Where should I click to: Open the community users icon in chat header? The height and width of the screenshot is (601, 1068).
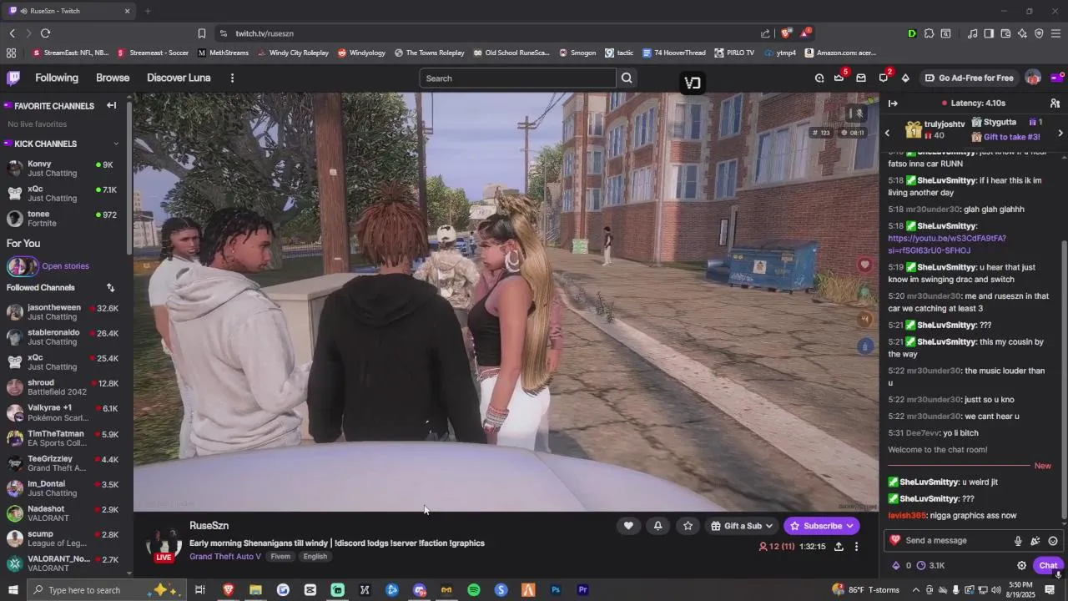(1055, 103)
